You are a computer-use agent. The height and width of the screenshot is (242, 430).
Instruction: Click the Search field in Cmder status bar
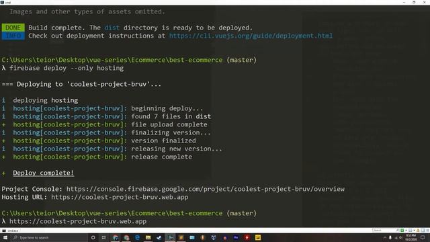pos(385,230)
